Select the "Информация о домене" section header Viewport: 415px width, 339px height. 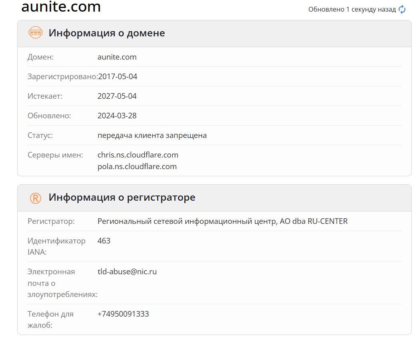(x=107, y=33)
